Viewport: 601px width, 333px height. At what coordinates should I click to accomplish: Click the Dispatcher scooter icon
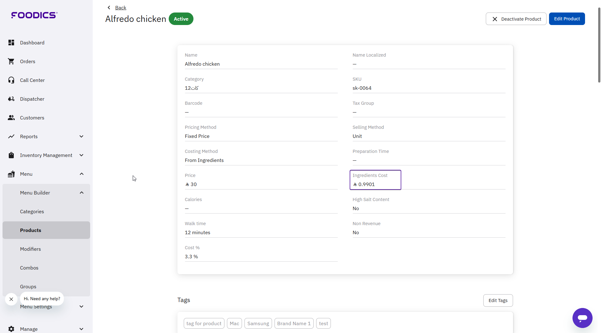point(11,99)
